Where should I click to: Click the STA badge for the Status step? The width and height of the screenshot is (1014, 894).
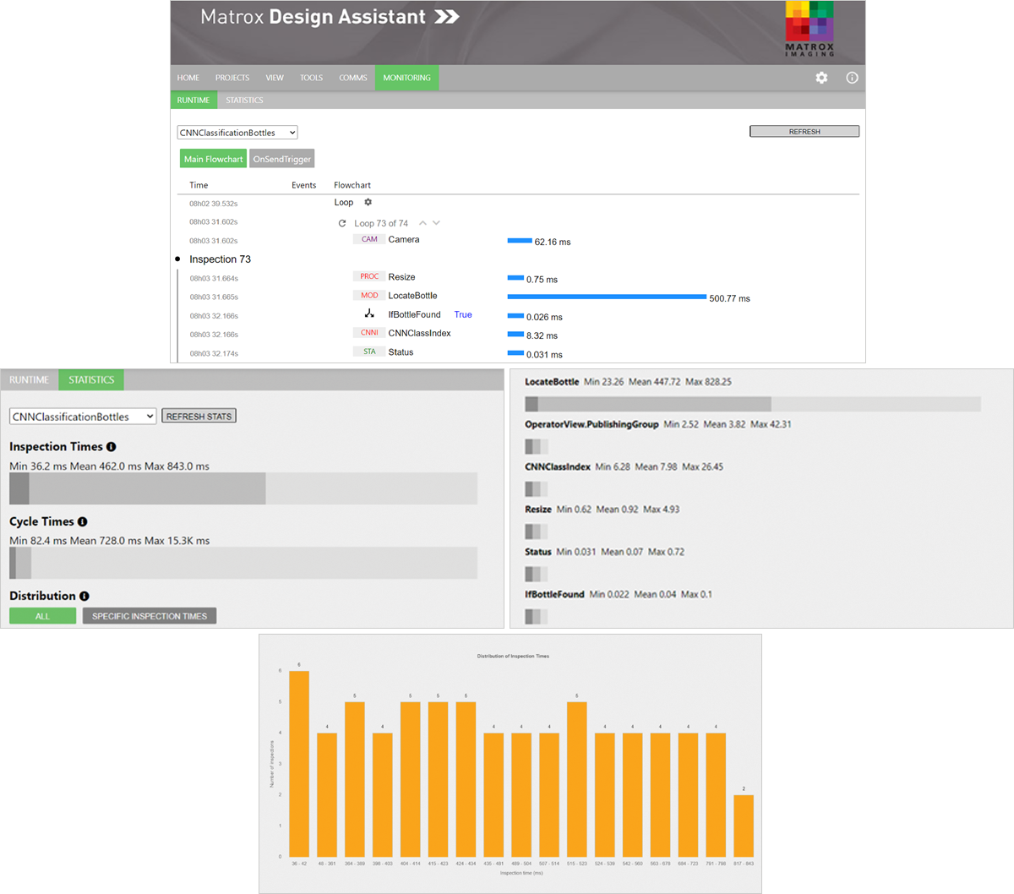(x=369, y=352)
